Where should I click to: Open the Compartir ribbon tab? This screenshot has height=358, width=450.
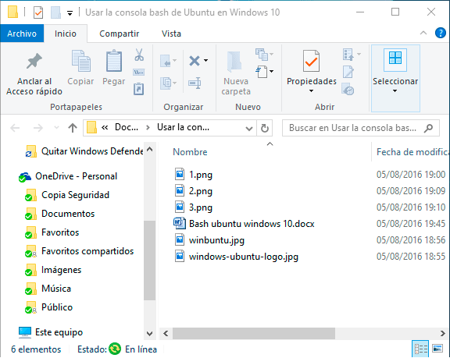pyautogui.click(x=119, y=34)
